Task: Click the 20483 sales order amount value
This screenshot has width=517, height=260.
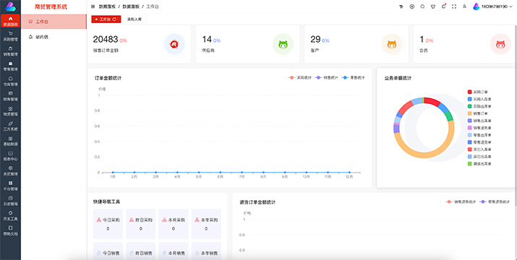Action: click(x=106, y=40)
